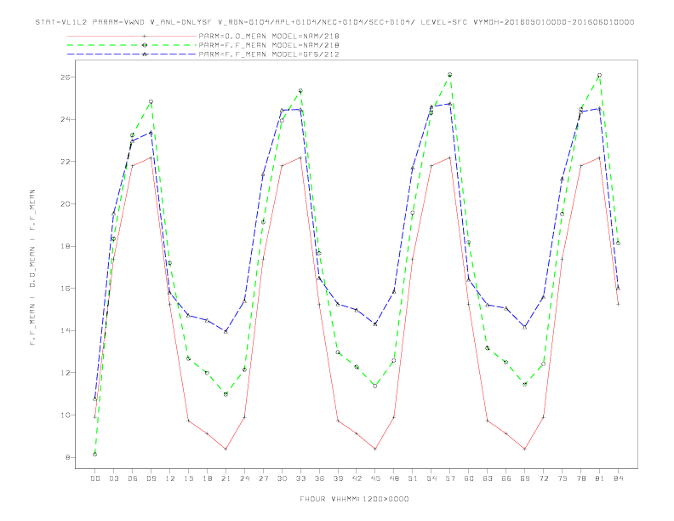Click green NAM circle marker at hour 57 peak
Viewport: 674px width, 521px height.
click(449, 75)
